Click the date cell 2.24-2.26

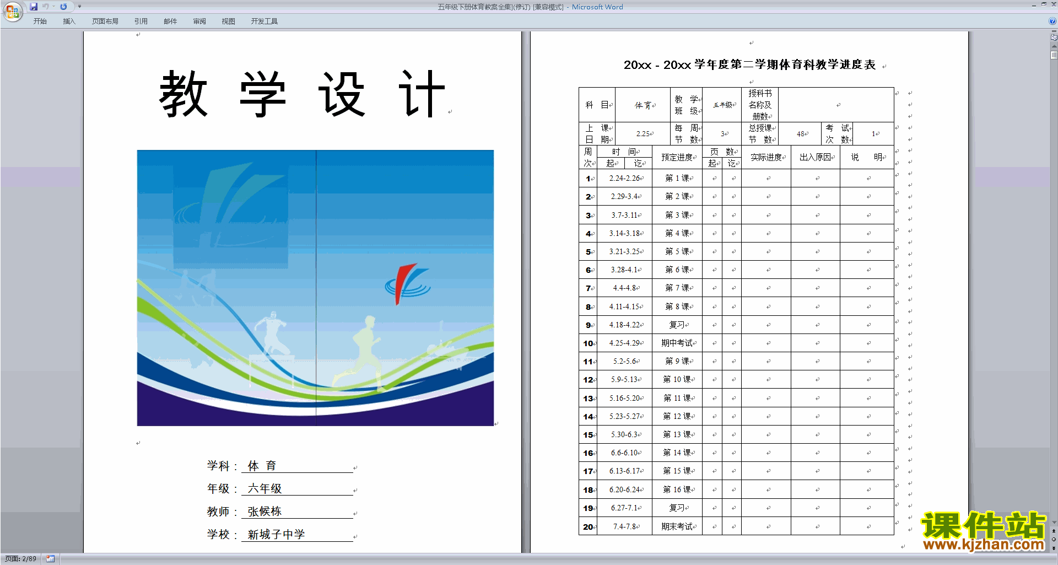pos(625,178)
